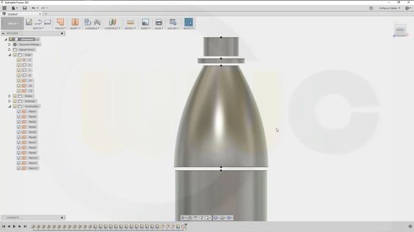Select the Line sketch tool icon
The height and width of the screenshot is (232, 414).
38,22
